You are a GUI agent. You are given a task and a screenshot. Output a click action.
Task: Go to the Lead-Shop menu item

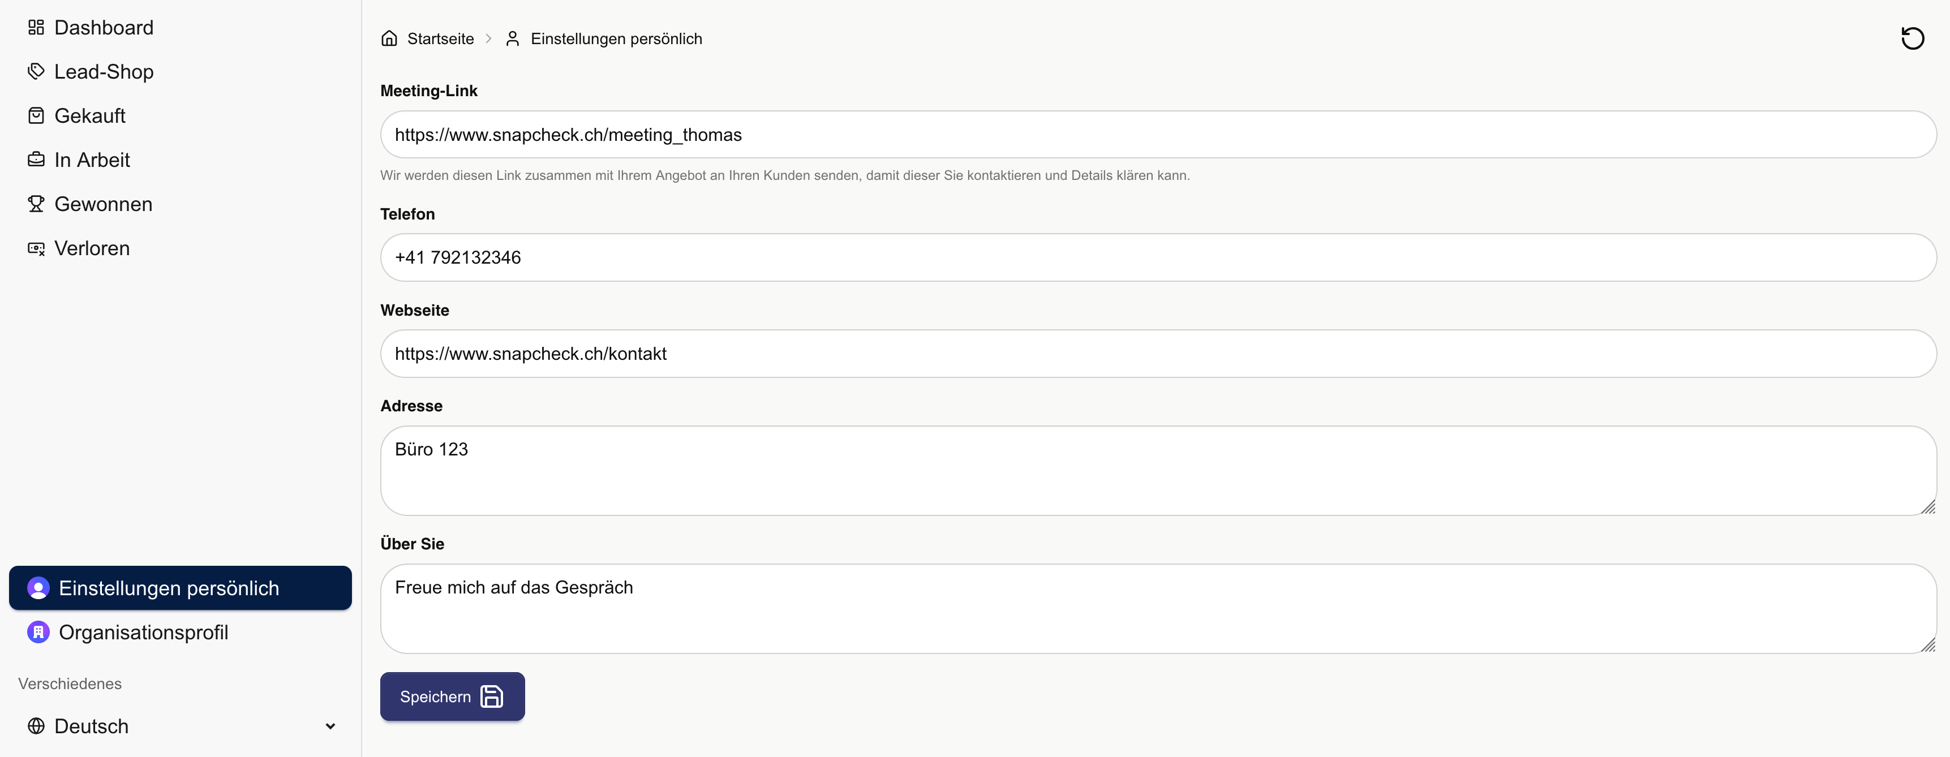click(104, 72)
